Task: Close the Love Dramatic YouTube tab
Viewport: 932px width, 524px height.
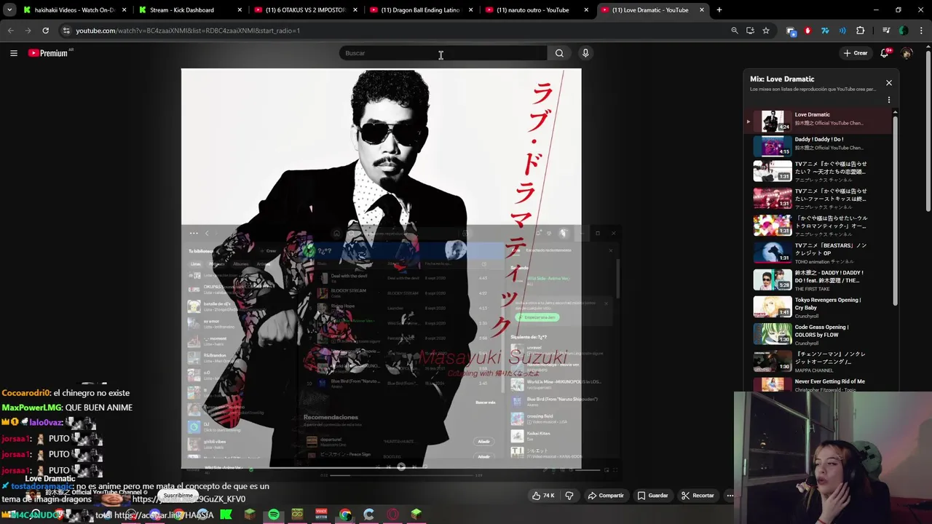Action: tap(702, 10)
